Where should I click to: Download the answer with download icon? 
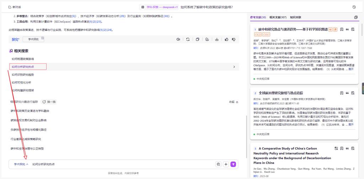[217, 39]
